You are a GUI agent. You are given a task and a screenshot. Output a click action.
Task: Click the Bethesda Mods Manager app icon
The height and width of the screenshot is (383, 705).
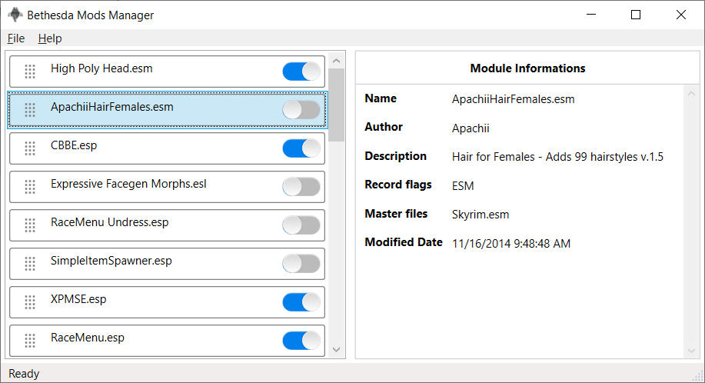click(15, 15)
